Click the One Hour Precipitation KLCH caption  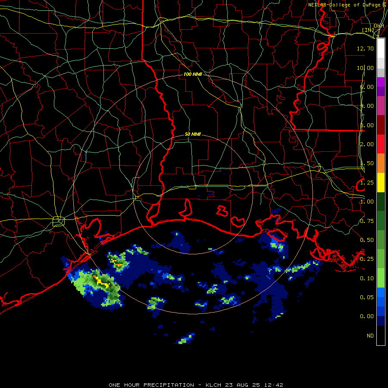(196, 385)
